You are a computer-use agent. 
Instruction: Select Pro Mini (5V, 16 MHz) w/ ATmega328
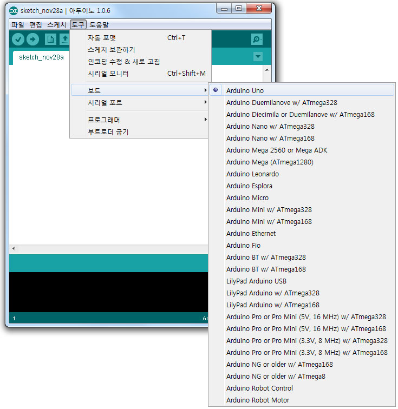(302, 317)
